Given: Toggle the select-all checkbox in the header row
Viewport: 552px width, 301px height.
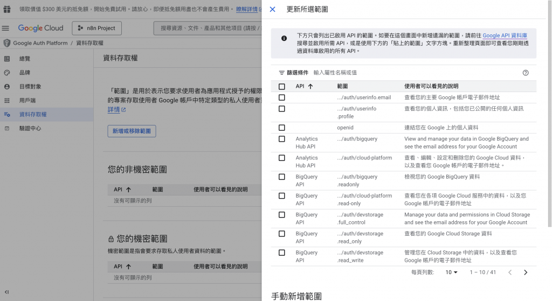Looking at the screenshot, I should (x=281, y=87).
